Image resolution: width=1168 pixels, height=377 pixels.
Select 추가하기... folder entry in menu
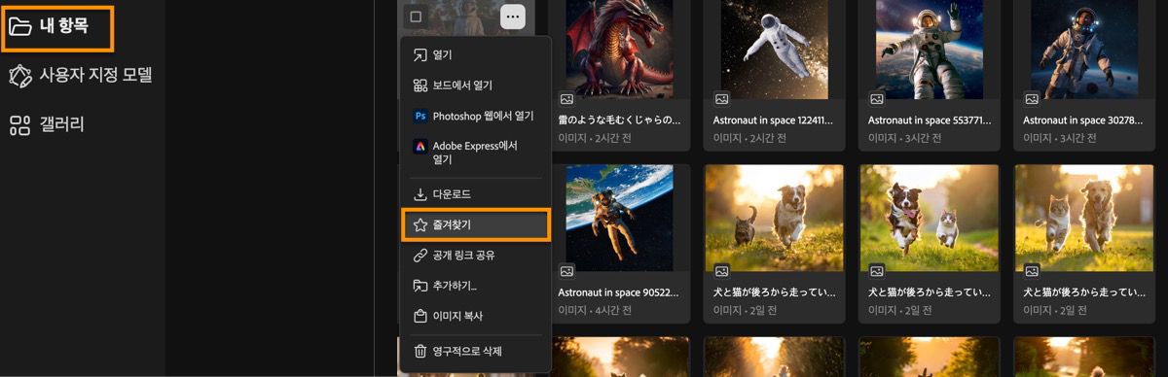[476, 286]
